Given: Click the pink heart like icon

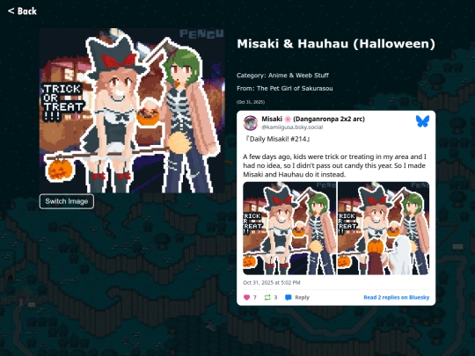Looking at the screenshot, I should 246,298.
